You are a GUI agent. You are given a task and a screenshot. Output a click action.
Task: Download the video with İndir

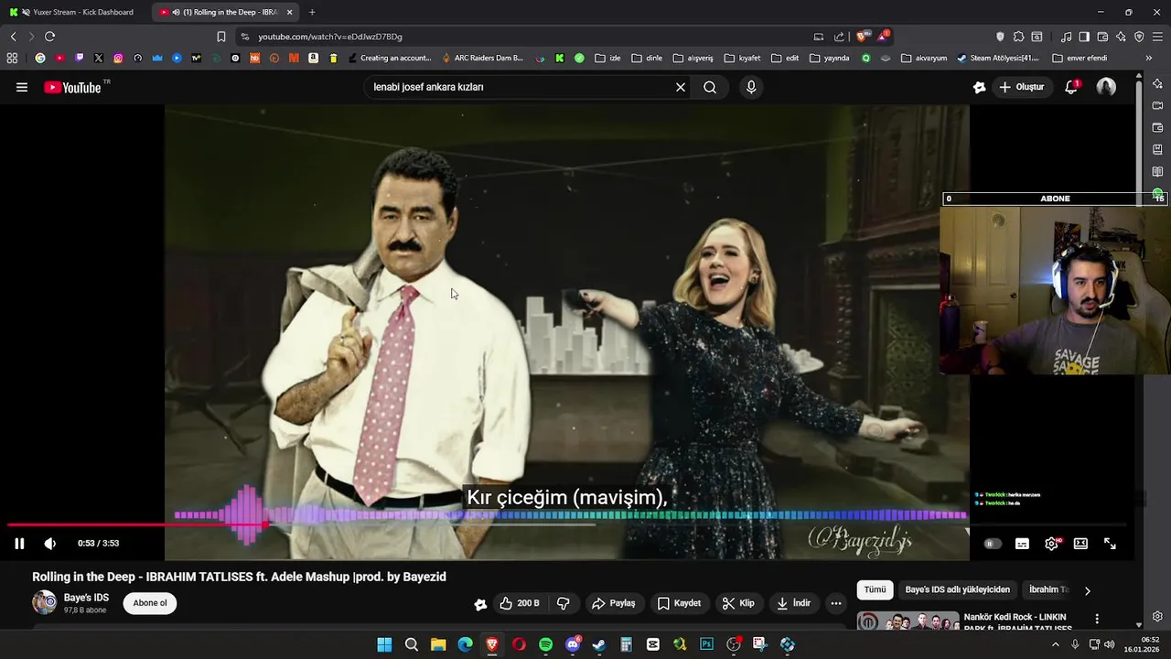793,603
